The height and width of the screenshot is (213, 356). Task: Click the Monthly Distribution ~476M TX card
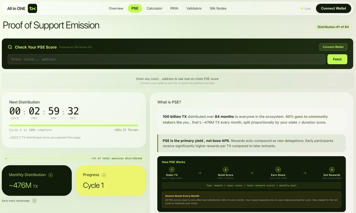tap(37, 180)
